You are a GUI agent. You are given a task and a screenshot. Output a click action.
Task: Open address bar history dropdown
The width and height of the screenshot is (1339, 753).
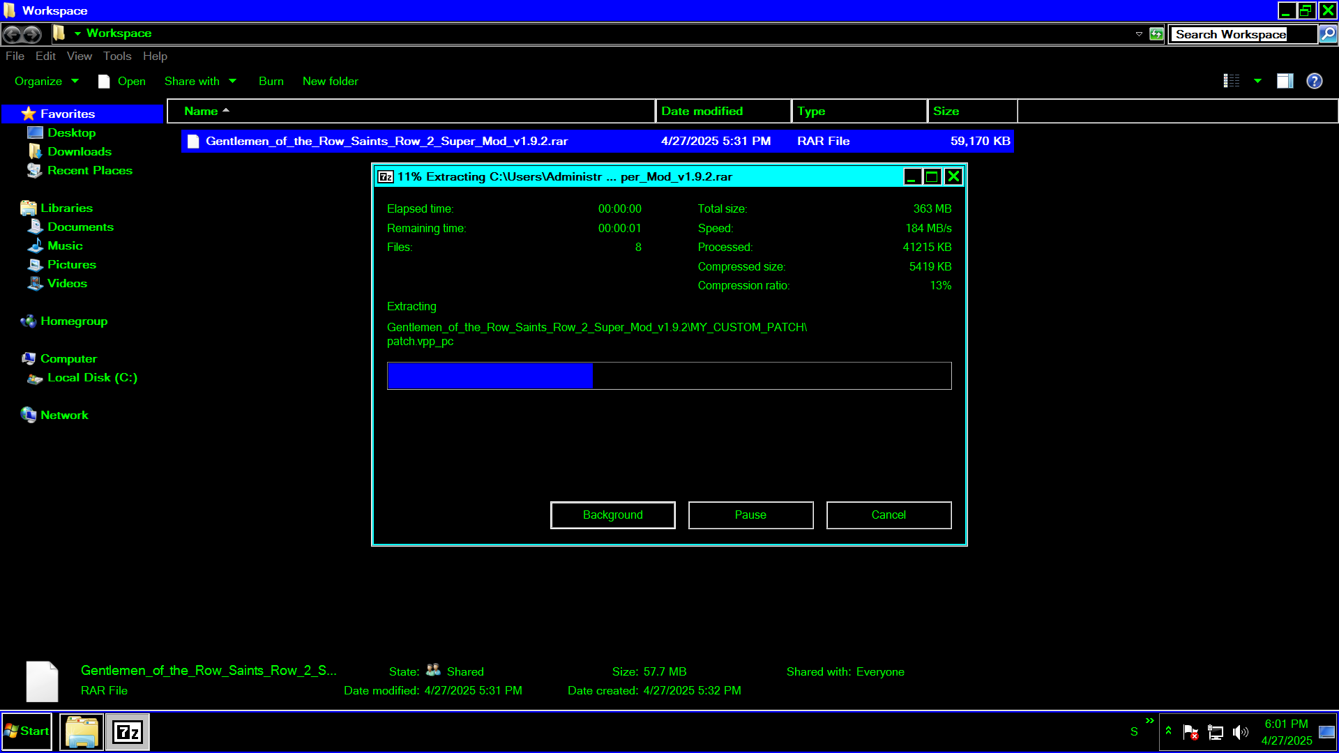[x=1139, y=33]
